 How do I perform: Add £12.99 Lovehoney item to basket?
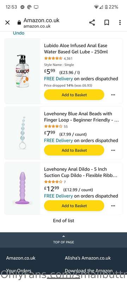pos(74,206)
